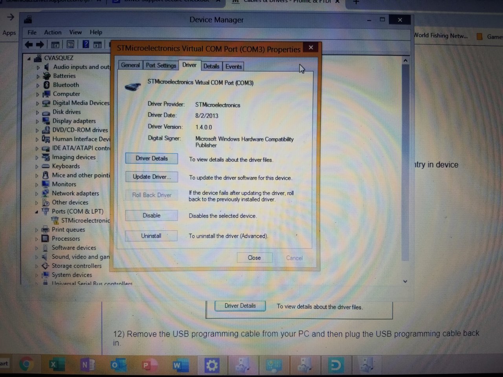Open the World Fishing Netw... bookmark
Image resolution: width=503 pixels, height=377 pixels.
pos(441,35)
